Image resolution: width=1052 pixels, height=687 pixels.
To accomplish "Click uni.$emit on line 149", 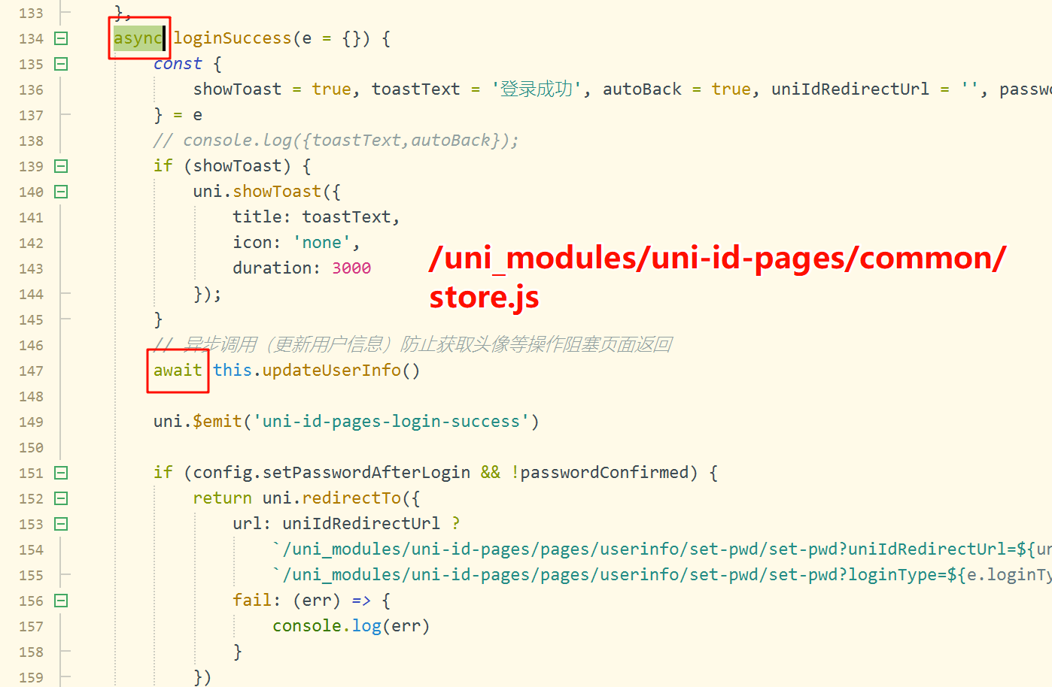I will (x=198, y=422).
